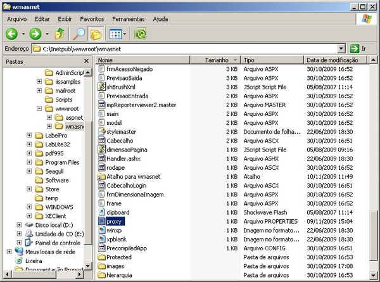Image resolution: width=380 pixels, height=282 pixels.
Task: Go forward with the green Forward arrow
Action: tap(35, 34)
